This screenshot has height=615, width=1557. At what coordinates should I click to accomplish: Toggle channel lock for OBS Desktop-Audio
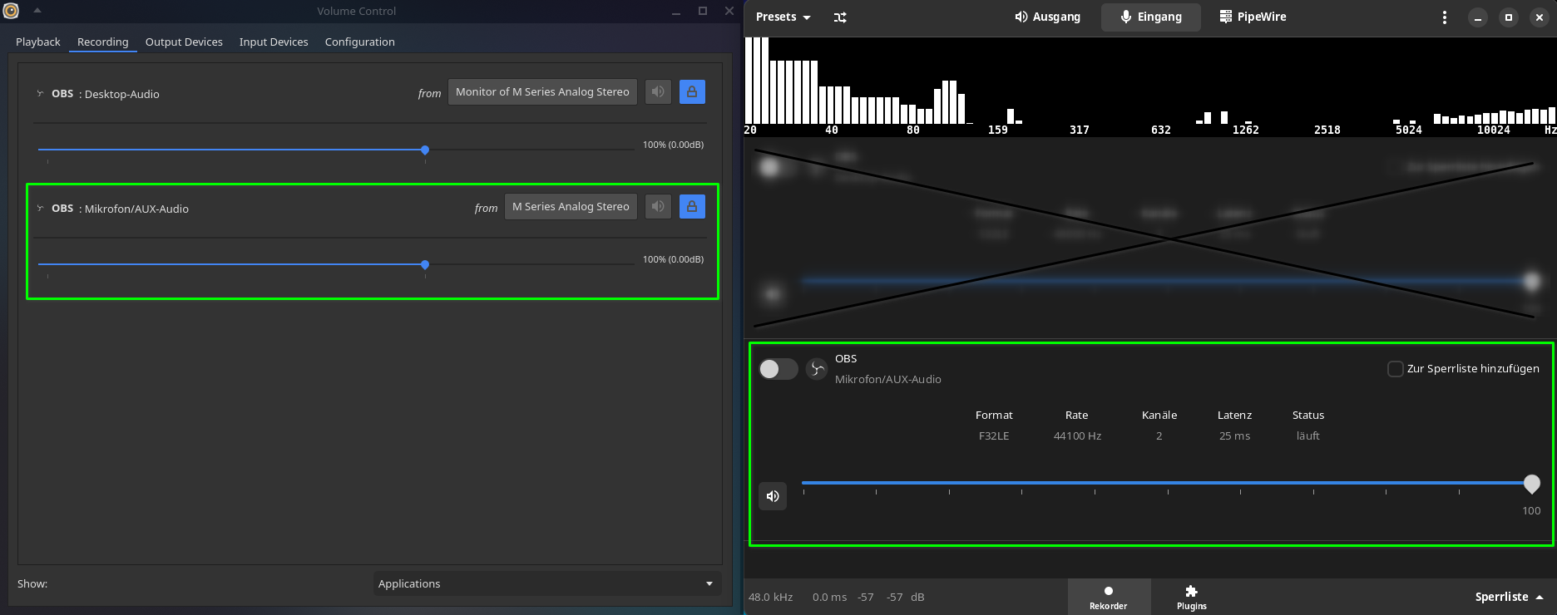(692, 91)
